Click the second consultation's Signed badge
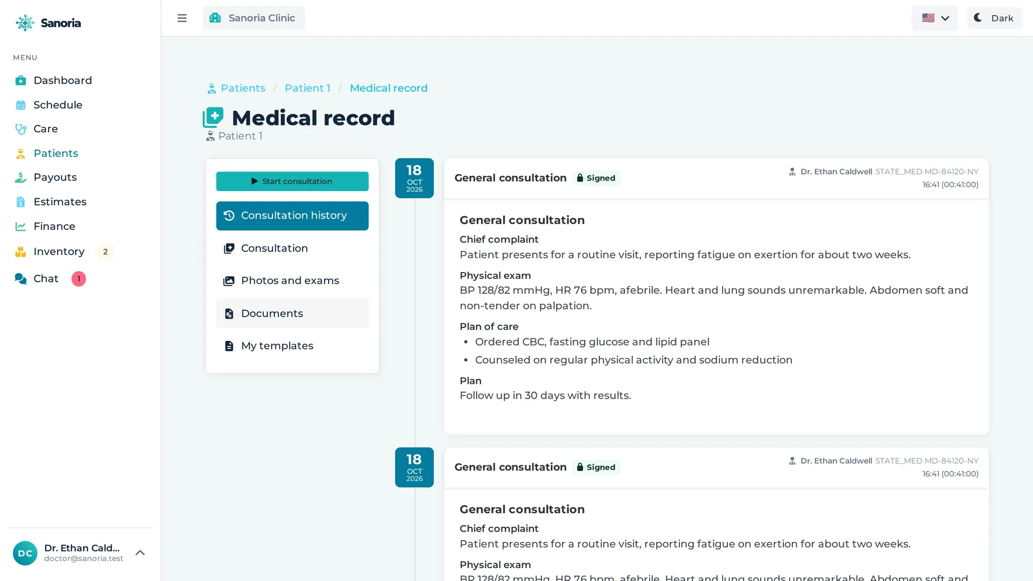The height and width of the screenshot is (581, 1033). point(596,467)
